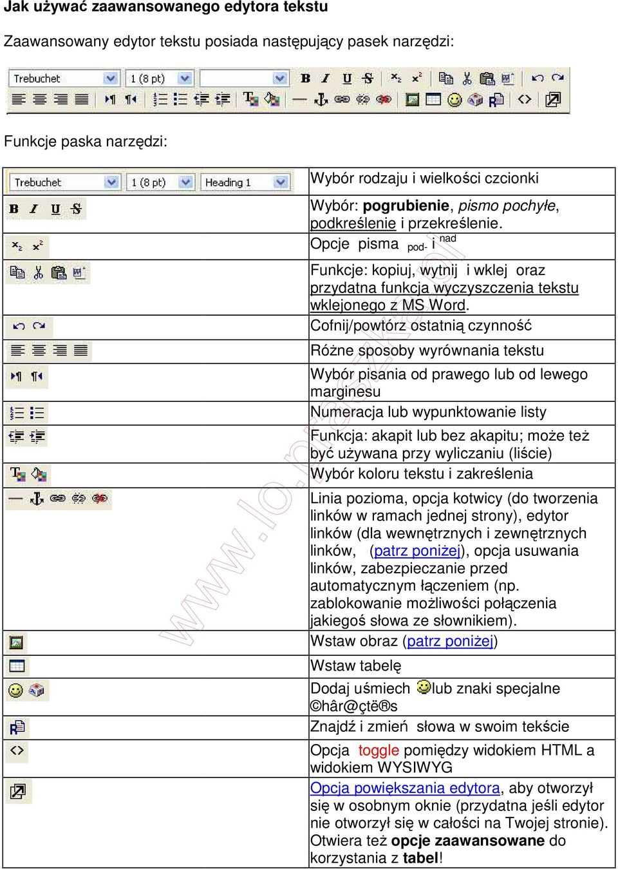Open the Trebuchet dropdown in the functions table
Image resolution: width=618 pixels, height=869 pixels.
[65, 182]
